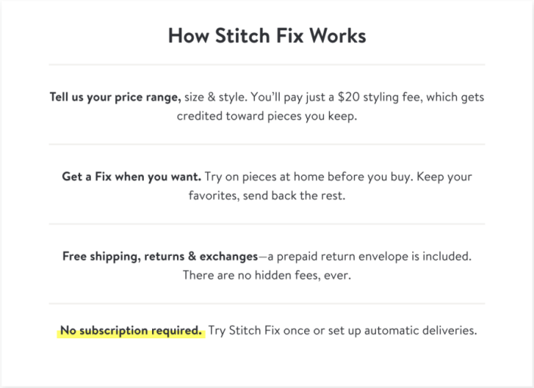Click the words "which gets" in first section
This screenshot has height=388, width=534.
click(x=456, y=97)
